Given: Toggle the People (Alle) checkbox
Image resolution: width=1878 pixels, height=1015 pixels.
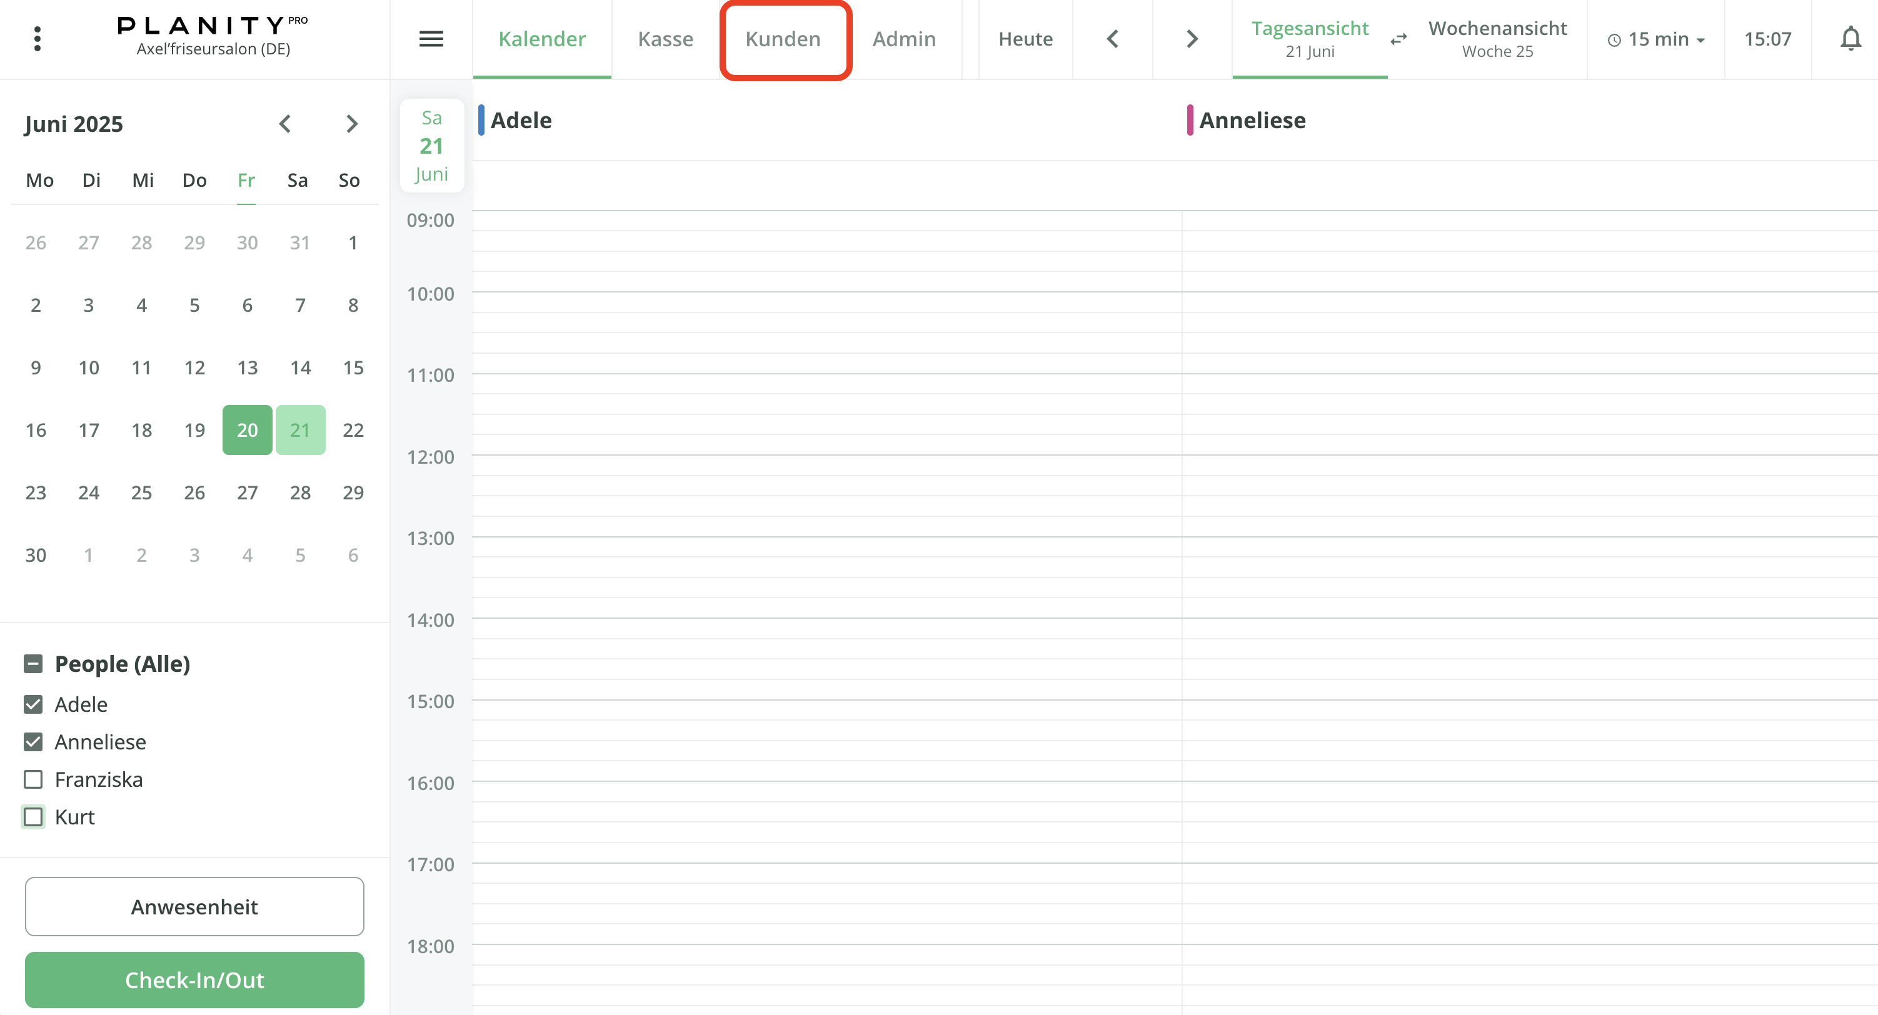Looking at the screenshot, I should (x=34, y=663).
